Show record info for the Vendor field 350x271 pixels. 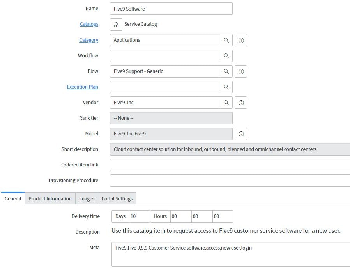tap(240, 102)
